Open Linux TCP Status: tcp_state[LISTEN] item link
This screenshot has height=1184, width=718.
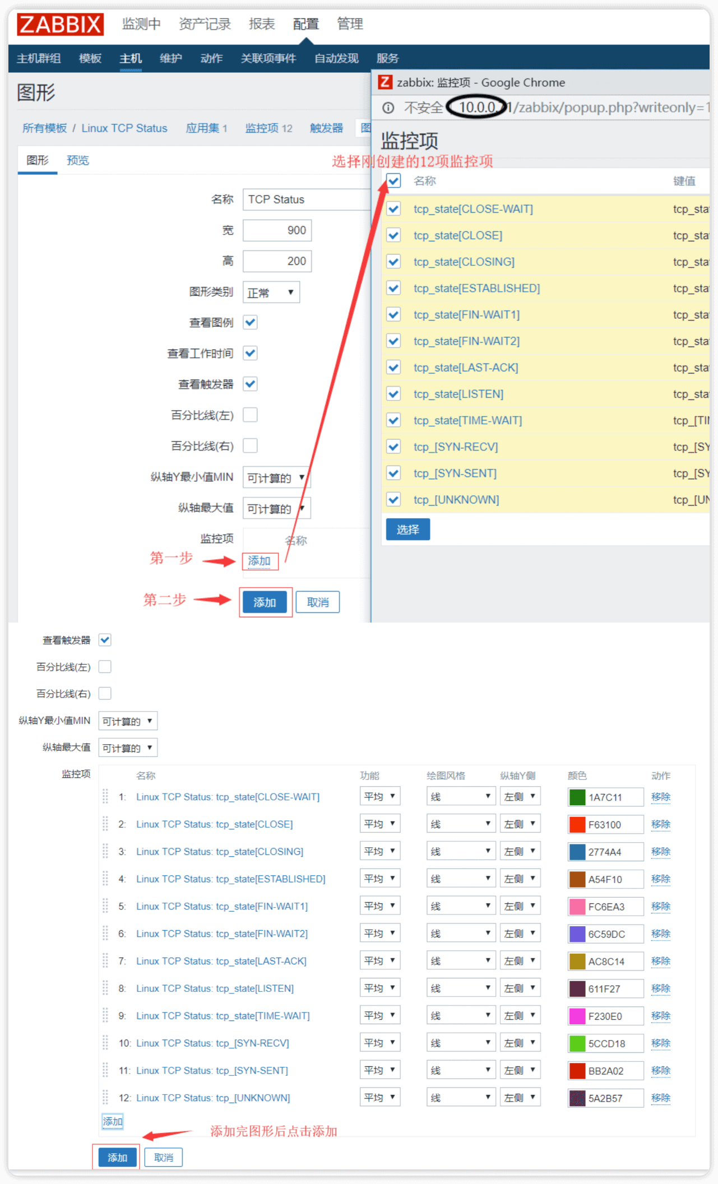(x=215, y=988)
